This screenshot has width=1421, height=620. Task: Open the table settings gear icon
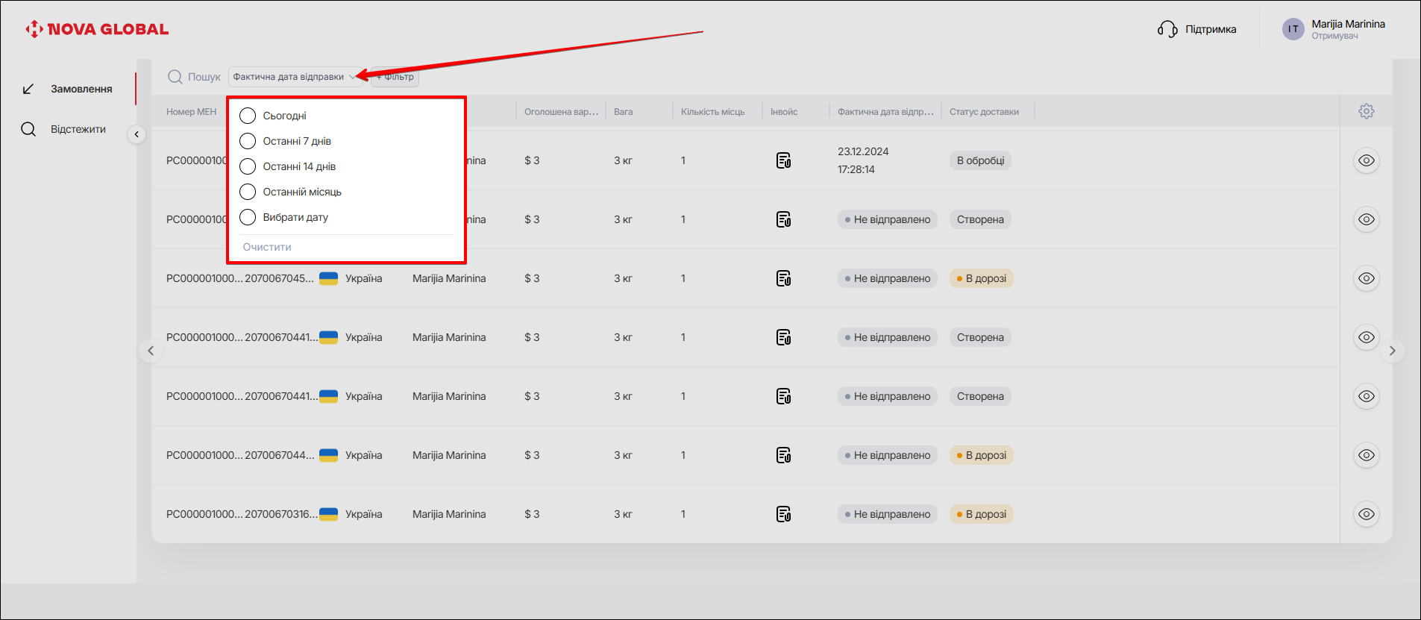1366,111
